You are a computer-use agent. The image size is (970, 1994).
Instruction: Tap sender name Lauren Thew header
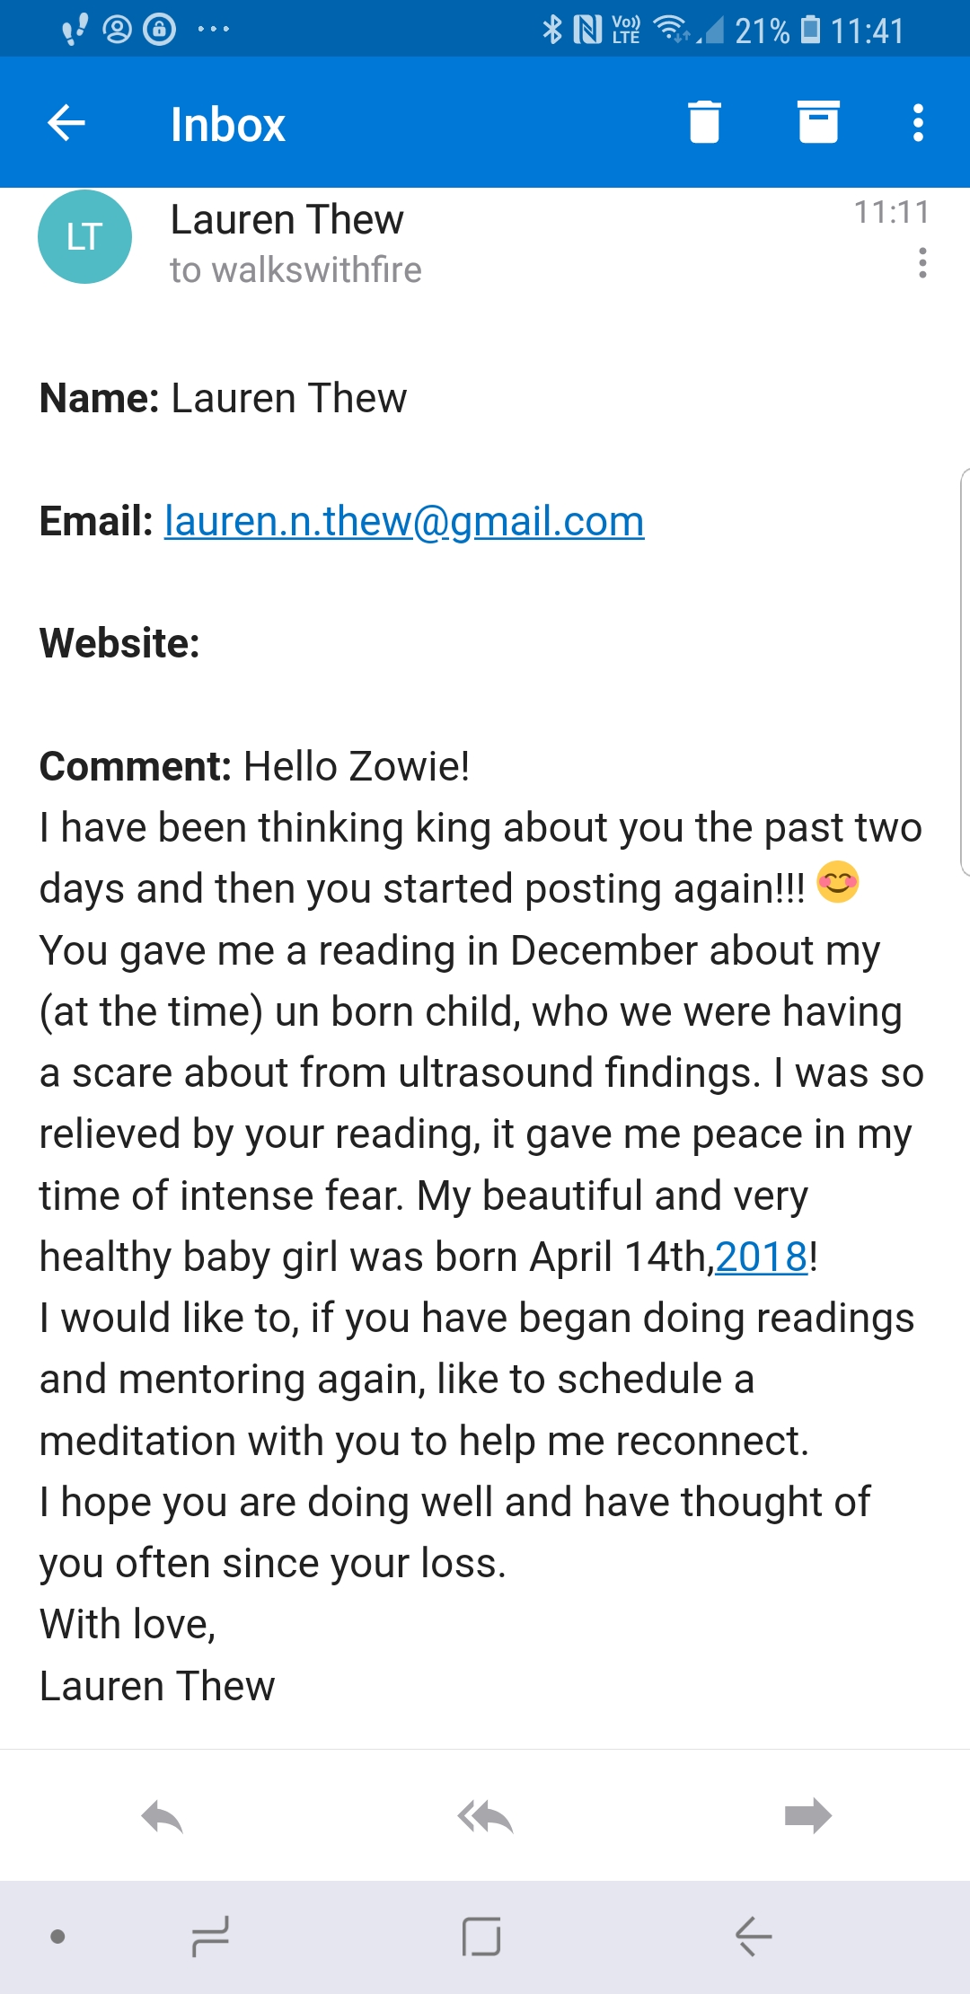coord(287,220)
